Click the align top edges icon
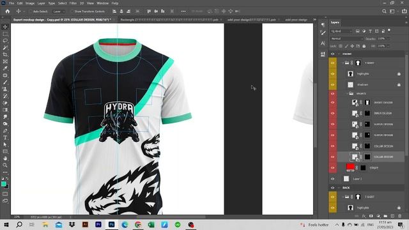 149,11
